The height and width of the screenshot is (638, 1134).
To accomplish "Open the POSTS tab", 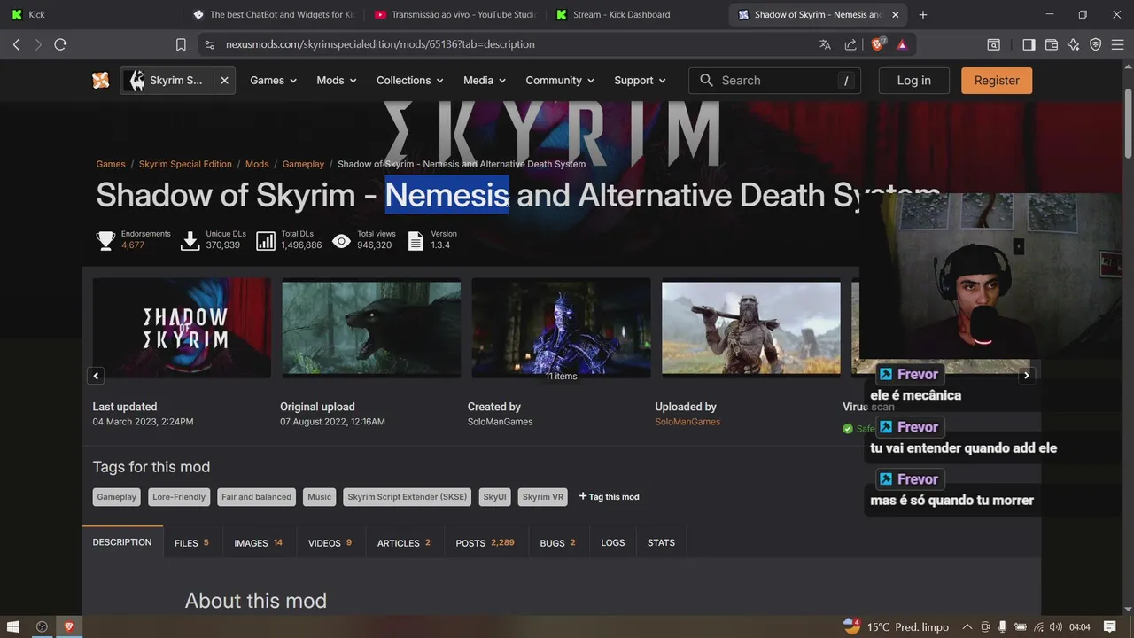I will tap(485, 542).
